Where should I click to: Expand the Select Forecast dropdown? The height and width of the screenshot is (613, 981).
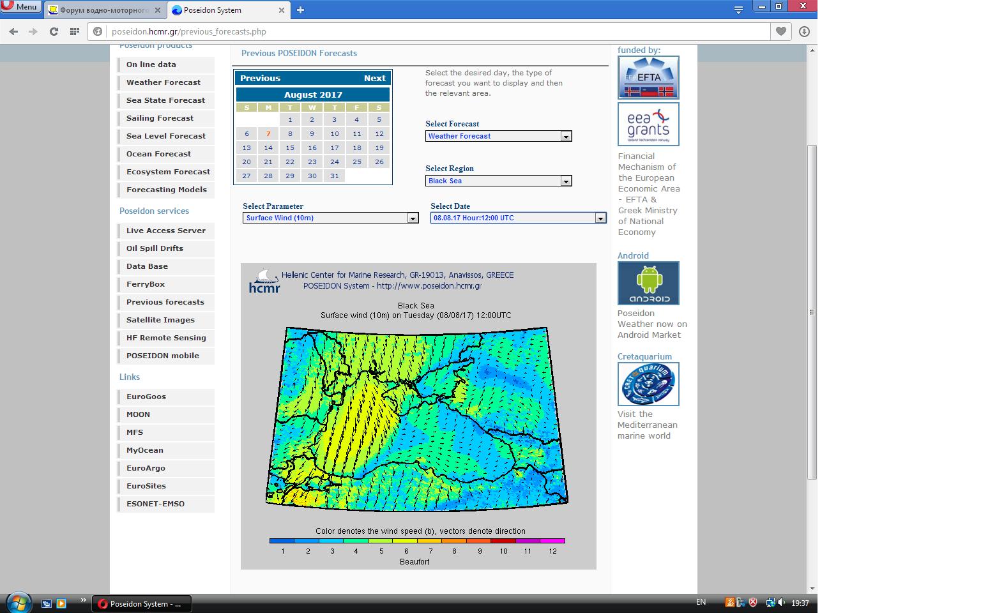(498, 136)
